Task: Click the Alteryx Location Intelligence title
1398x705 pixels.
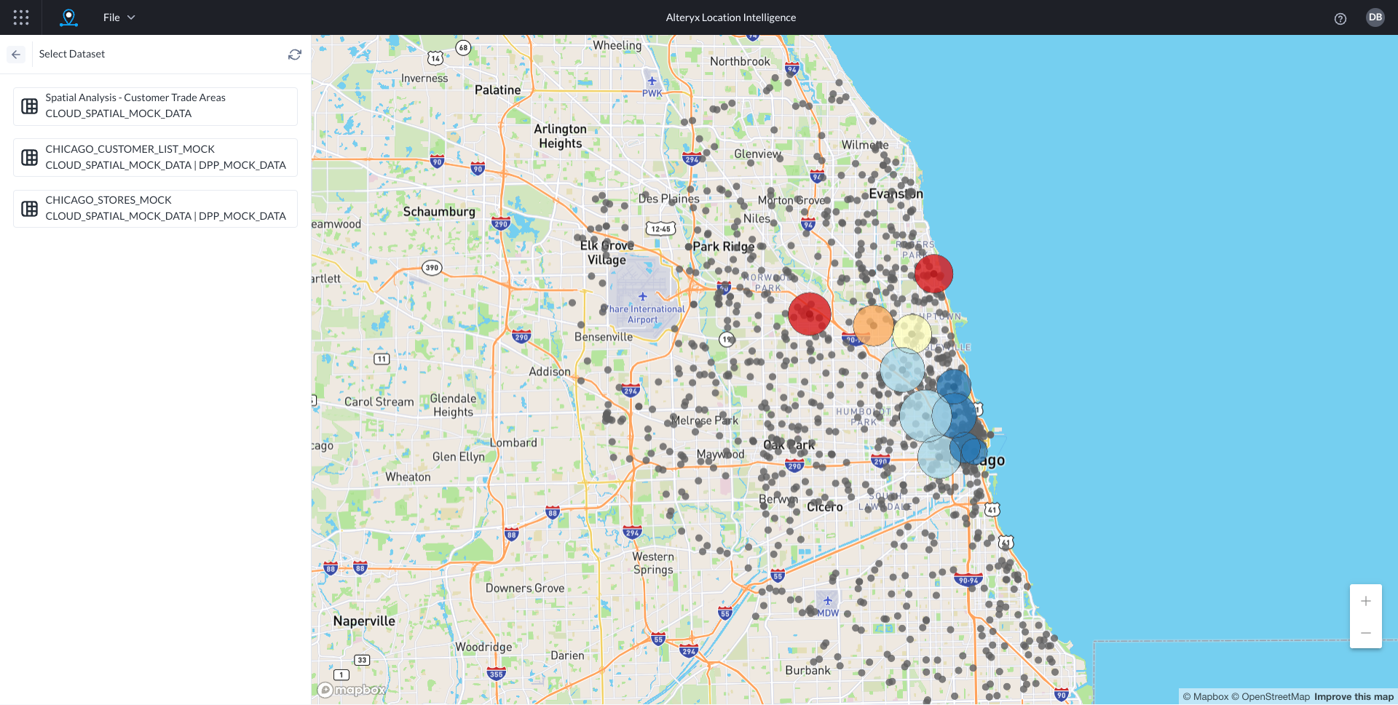Action: pyautogui.click(x=730, y=17)
